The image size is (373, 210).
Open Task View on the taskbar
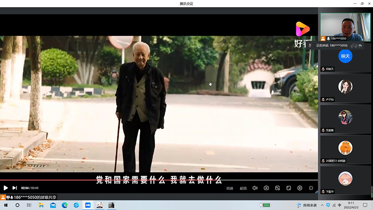[x=29, y=205]
